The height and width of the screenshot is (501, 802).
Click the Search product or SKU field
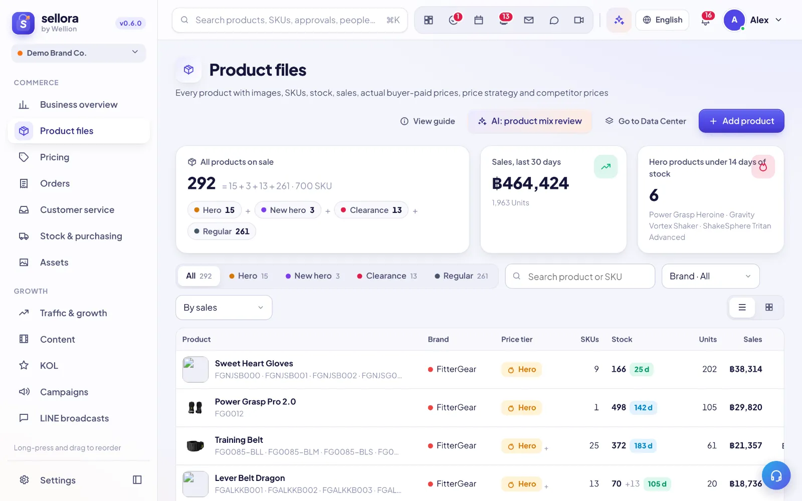580,277
